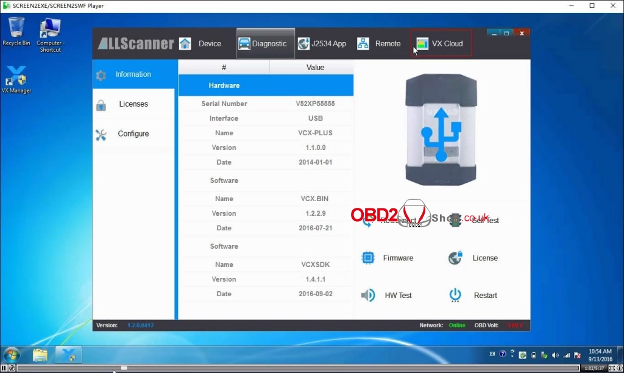Select Information in the left sidebar

[133, 74]
